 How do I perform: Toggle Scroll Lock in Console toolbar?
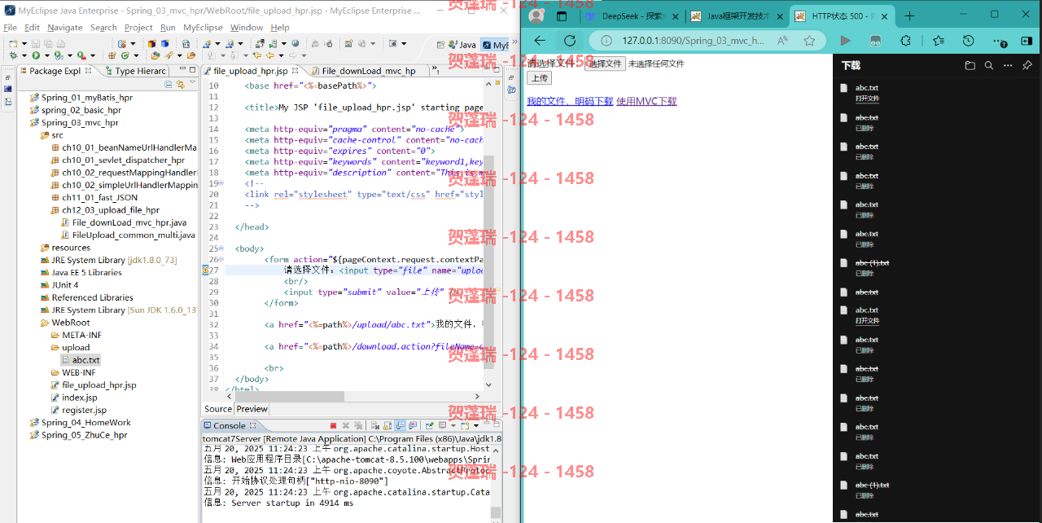point(387,425)
